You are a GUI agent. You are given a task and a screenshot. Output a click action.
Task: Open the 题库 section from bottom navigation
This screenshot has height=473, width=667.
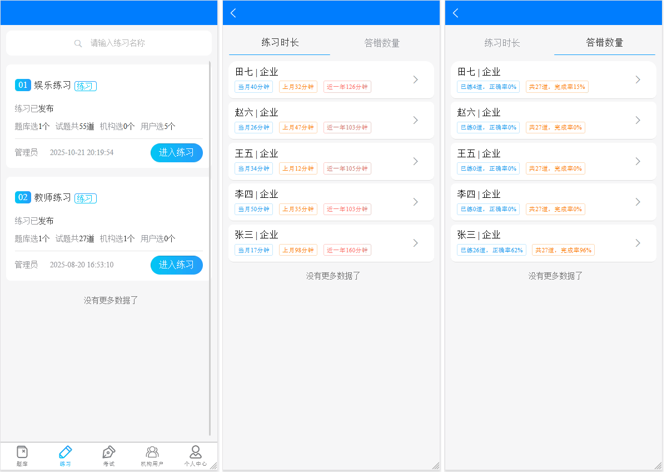pos(22,456)
